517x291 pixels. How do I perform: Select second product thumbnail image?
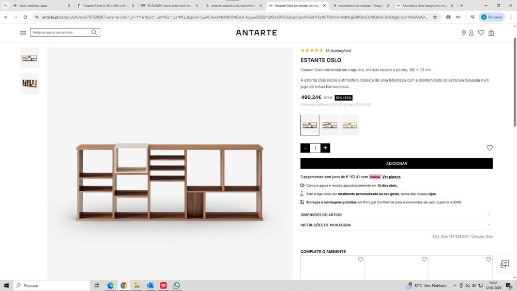click(x=29, y=83)
